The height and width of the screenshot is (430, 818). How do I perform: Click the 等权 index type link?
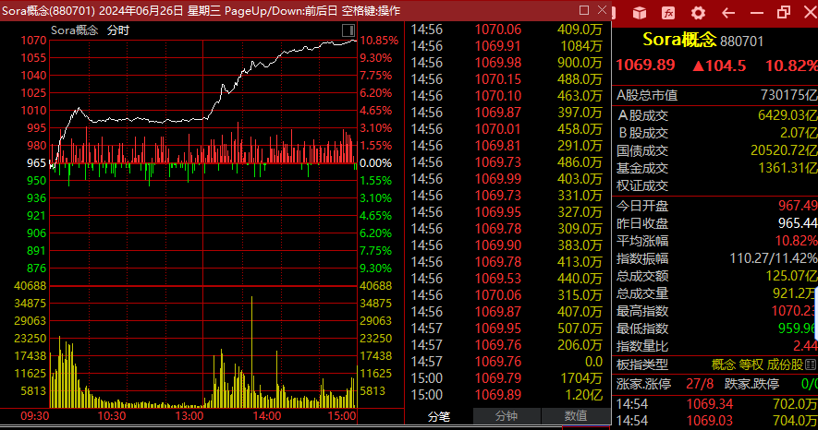coord(751,365)
